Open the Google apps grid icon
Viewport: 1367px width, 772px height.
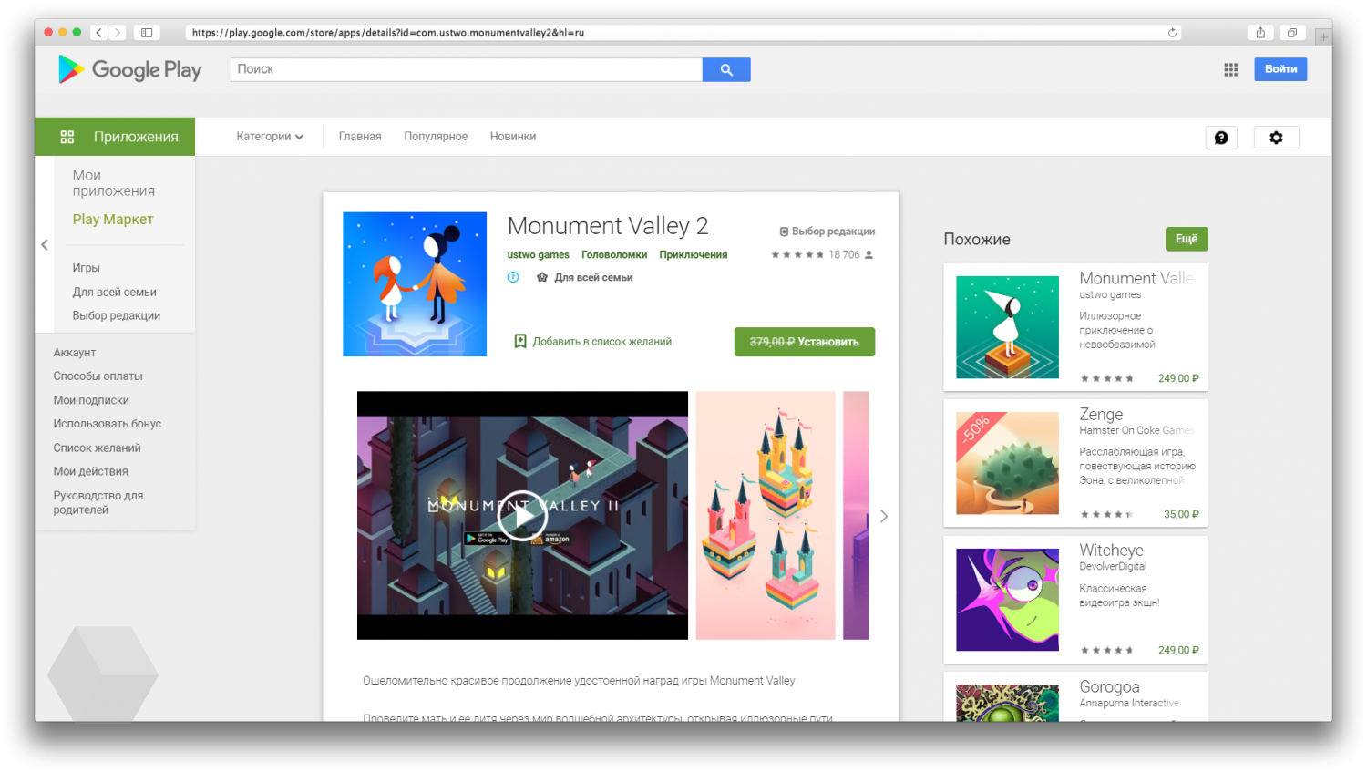(x=1230, y=69)
